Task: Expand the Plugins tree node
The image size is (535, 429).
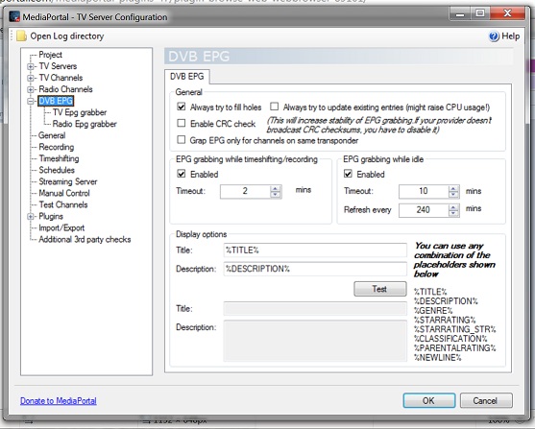Action: point(31,217)
